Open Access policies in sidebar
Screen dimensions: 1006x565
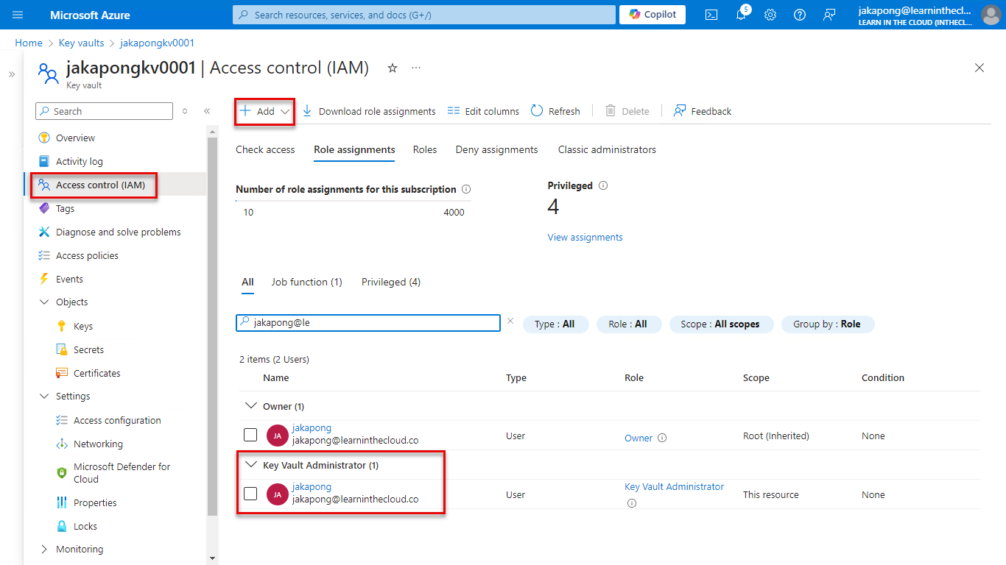click(x=87, y=255)
